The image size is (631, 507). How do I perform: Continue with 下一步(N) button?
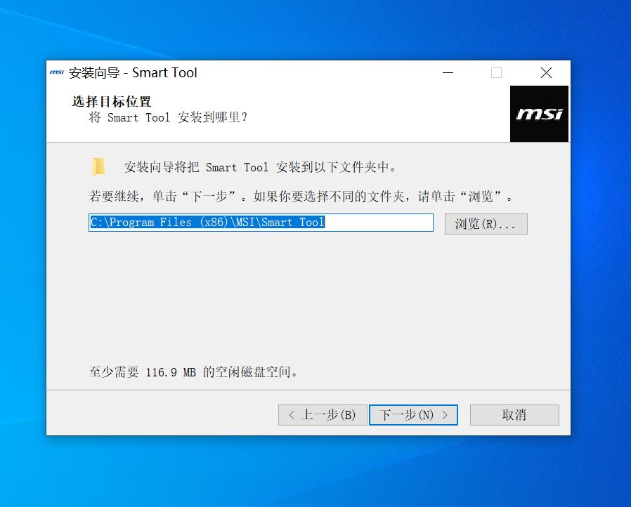(413, 415)
